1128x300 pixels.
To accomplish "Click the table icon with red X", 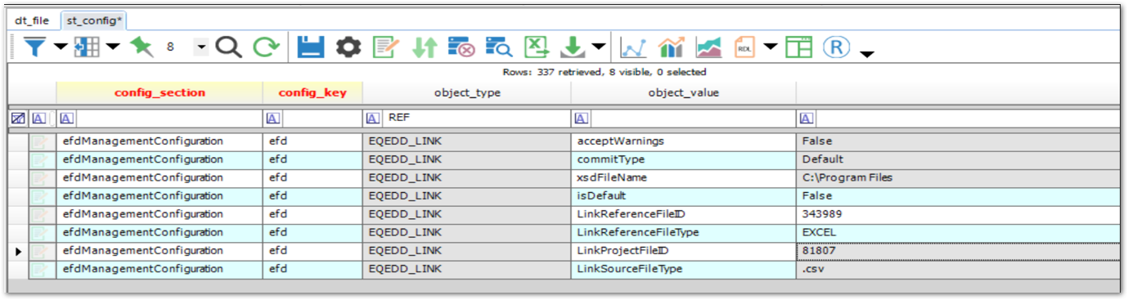I will coord(461,47).
